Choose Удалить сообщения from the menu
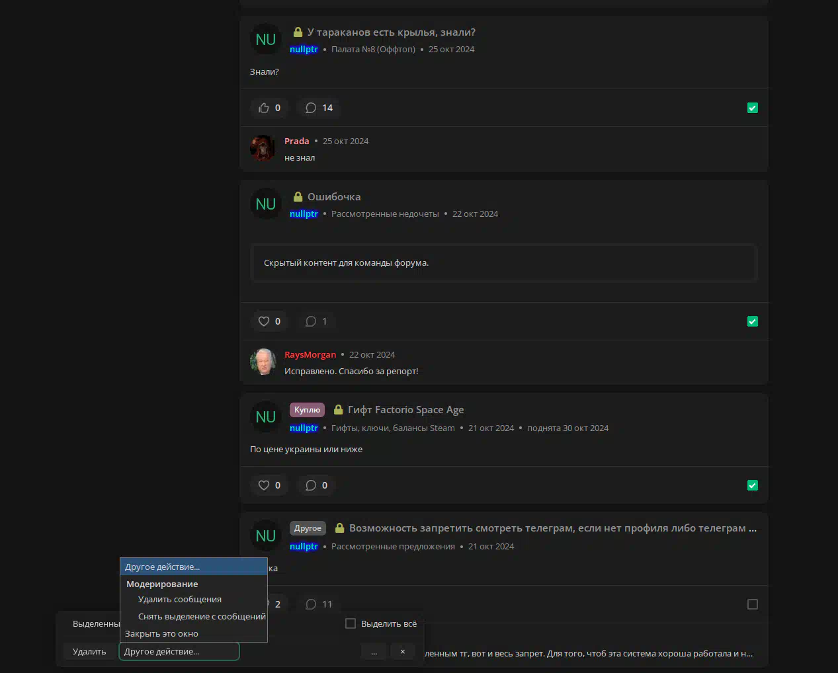838x673 pixels. (180, 599)
